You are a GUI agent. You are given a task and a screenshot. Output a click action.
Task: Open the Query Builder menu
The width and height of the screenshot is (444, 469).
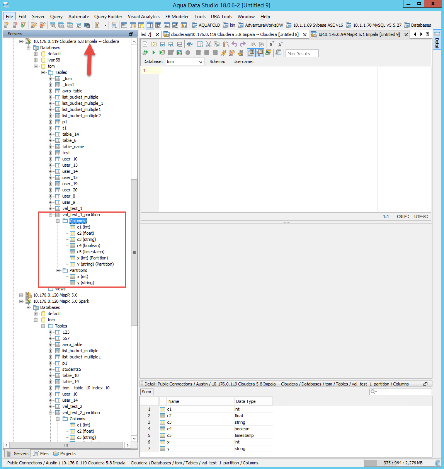coord(108,17)
